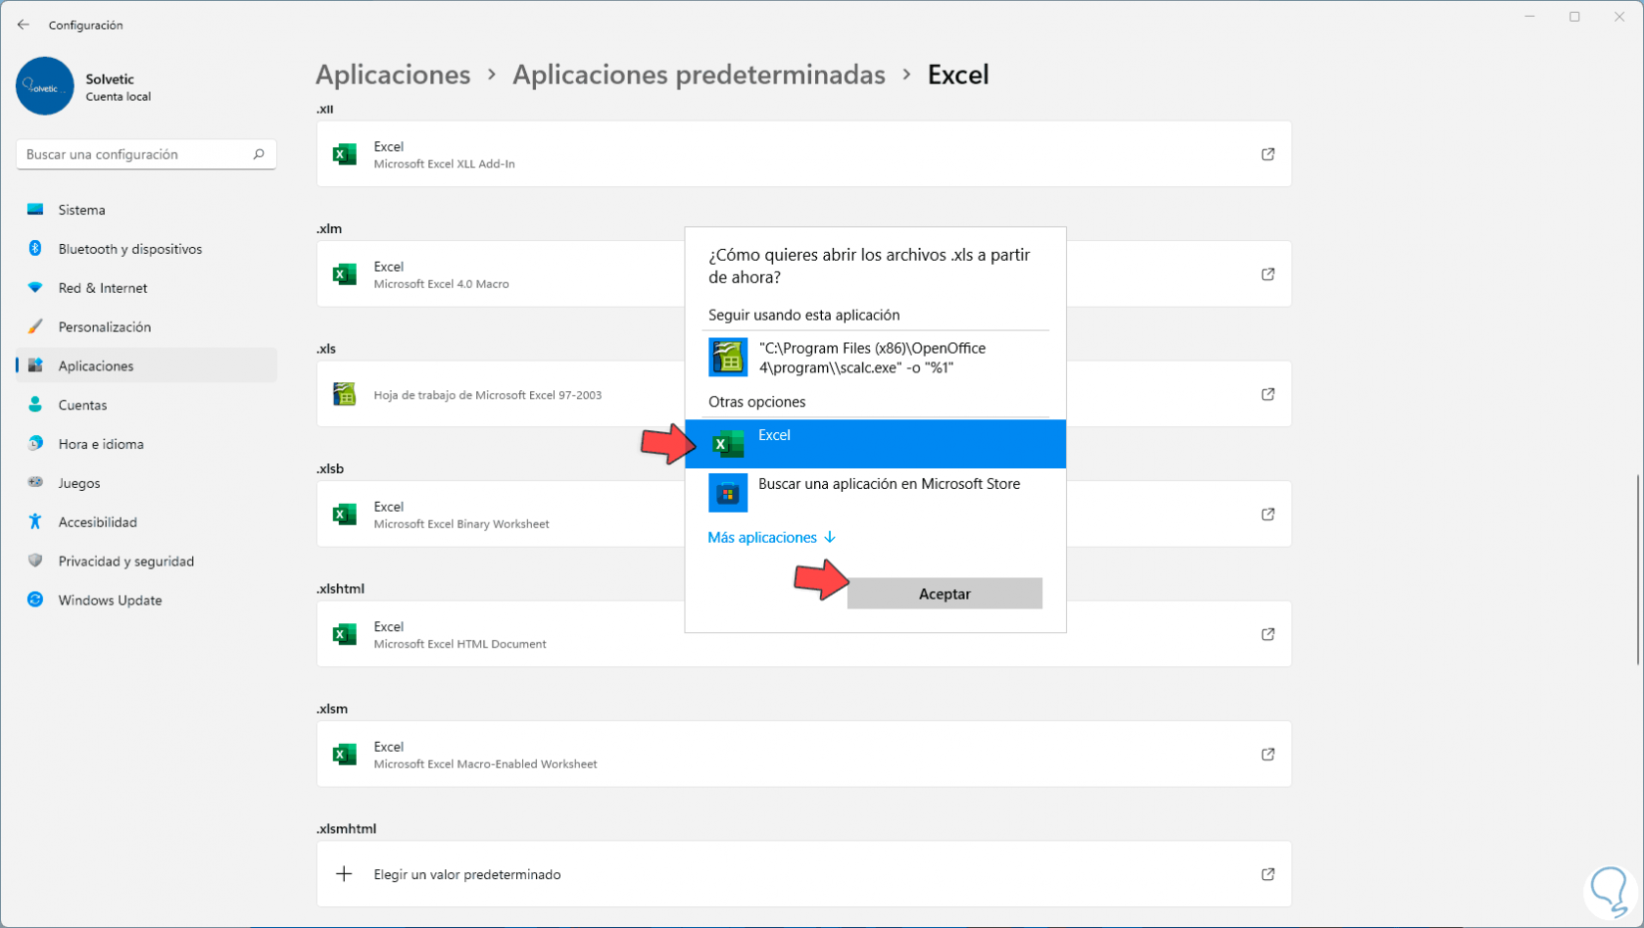Viewport: 1644px width, 928px height.
Task: Open Windows Update section
Action: point(146,599)
